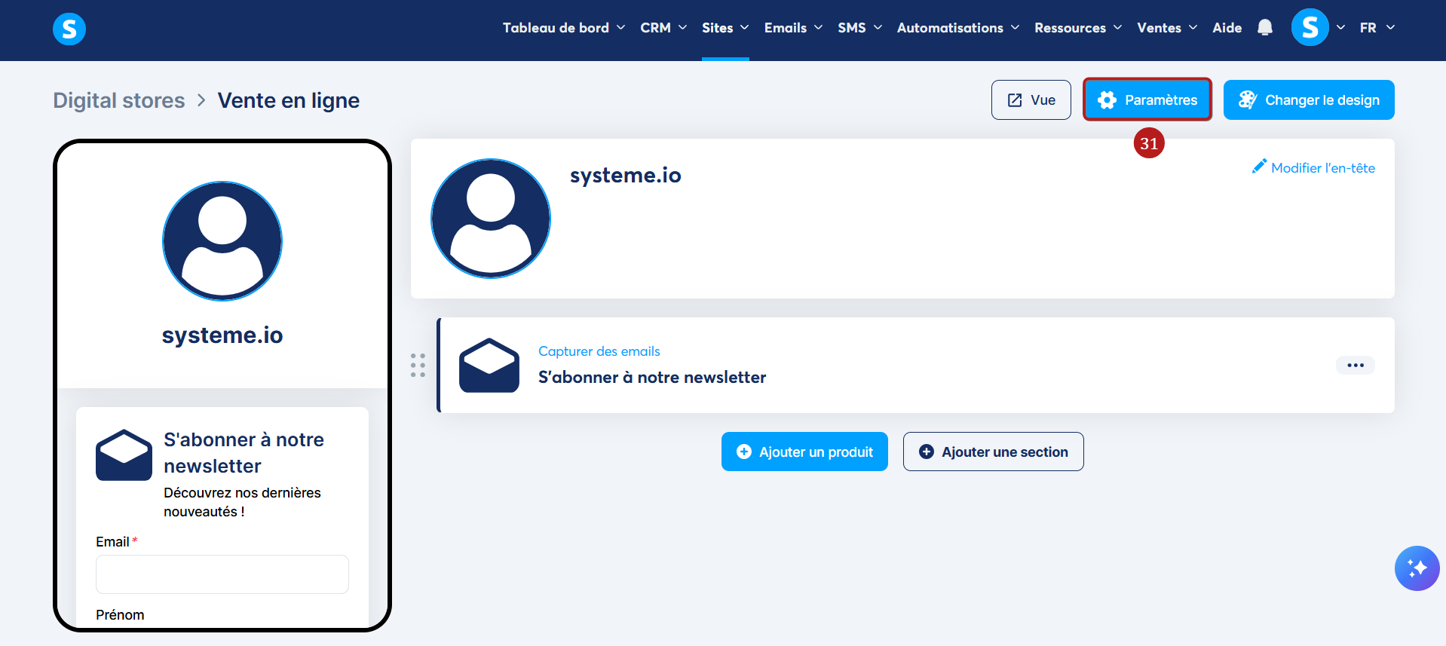Click the user account avatar in the navbar

point(1310,27)
